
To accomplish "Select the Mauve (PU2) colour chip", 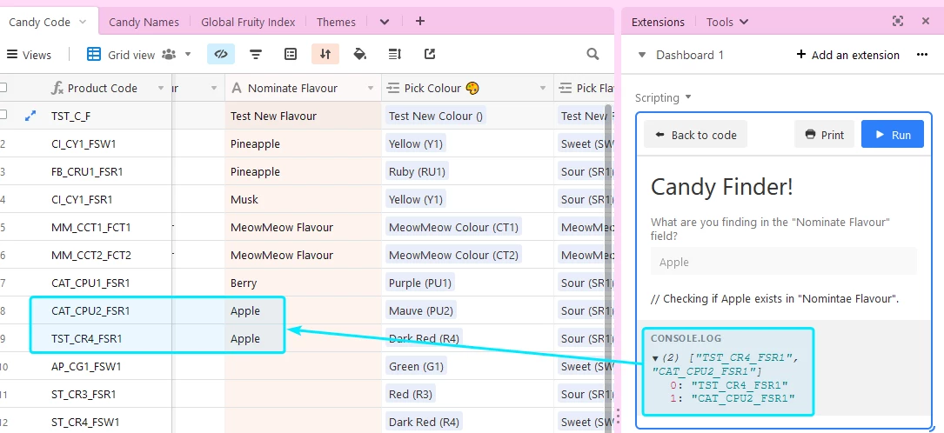I will [x=419, y=311].
